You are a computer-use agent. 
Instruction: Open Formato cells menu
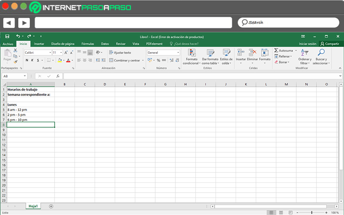265,57
